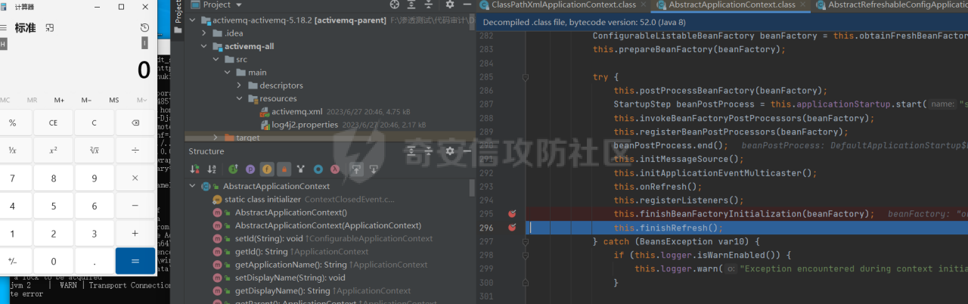Click the M- memory subtract key
Viewport: 968px width, 304px height.
tap(86, 100)
